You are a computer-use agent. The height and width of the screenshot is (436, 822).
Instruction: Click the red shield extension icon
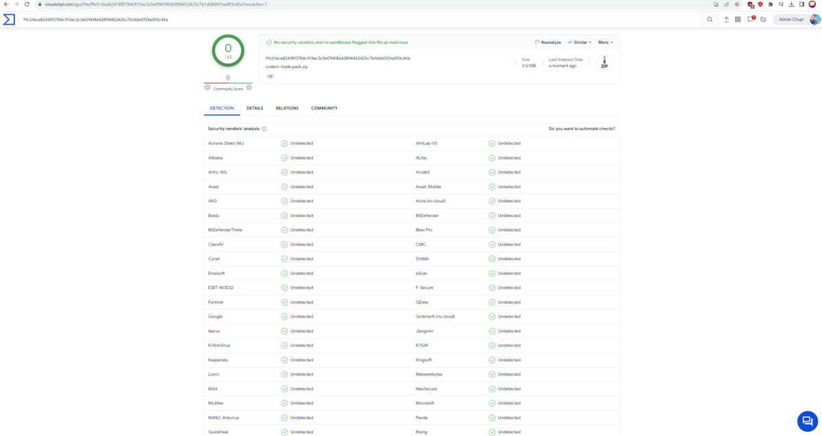point(760,4)
